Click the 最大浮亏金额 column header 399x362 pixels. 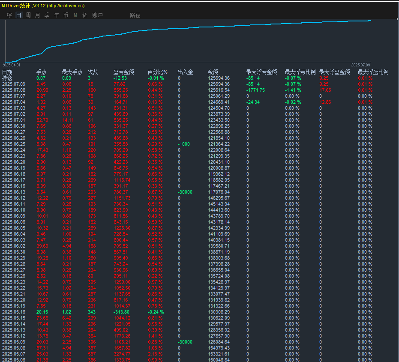tap(261, 72)
